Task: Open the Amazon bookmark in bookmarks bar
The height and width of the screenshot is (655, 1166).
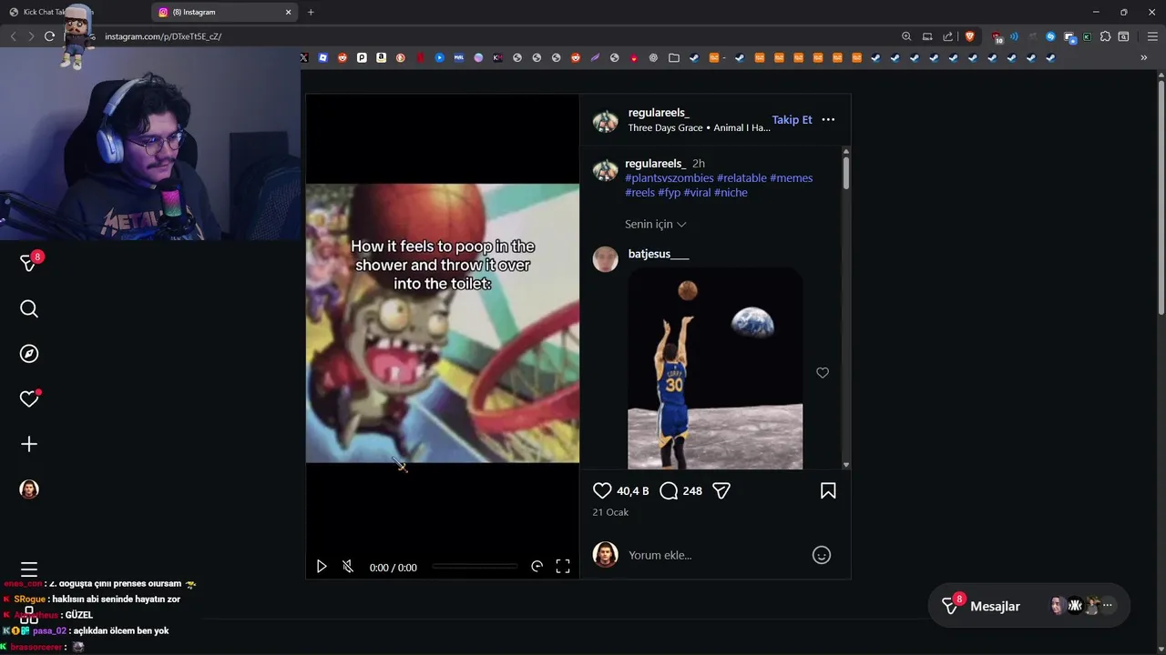Action: (x=381, y=57)
